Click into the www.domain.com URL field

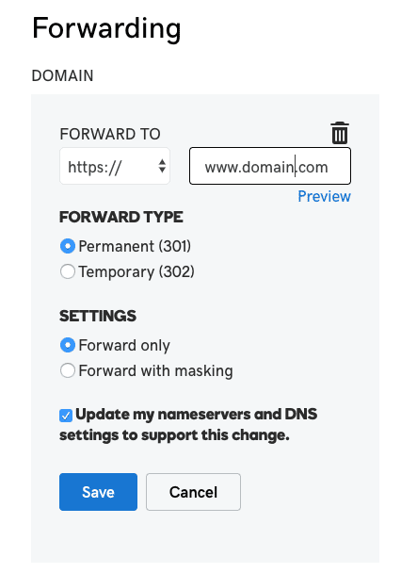pos(270,166)
